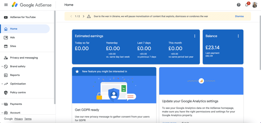This screenshot has width=261, height=123.
Task: Dismiss the Ukraine war notice
Action: 239,16
